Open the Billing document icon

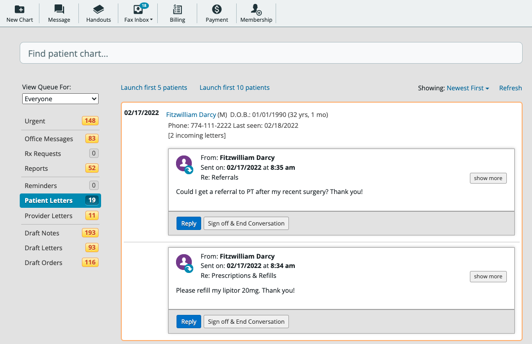click(x=177, y=9)
